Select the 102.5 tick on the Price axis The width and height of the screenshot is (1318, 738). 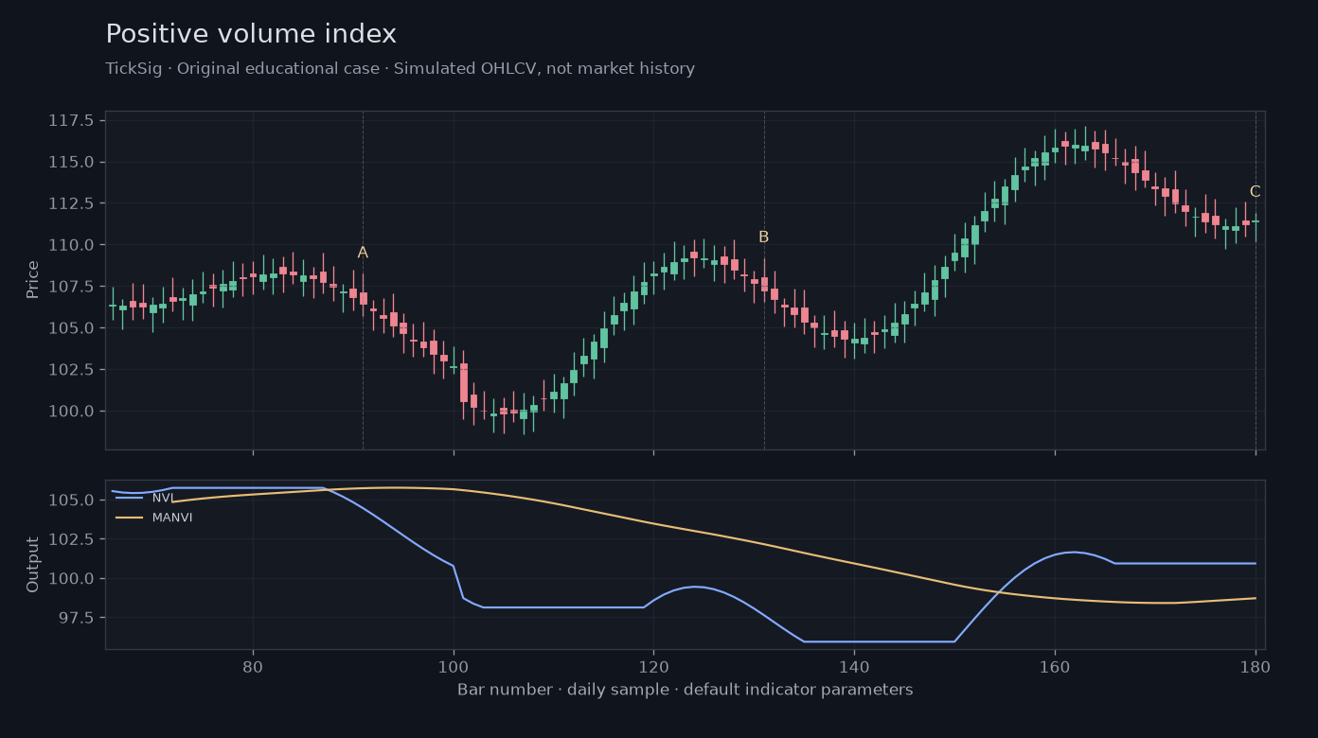tap(71, 370)
